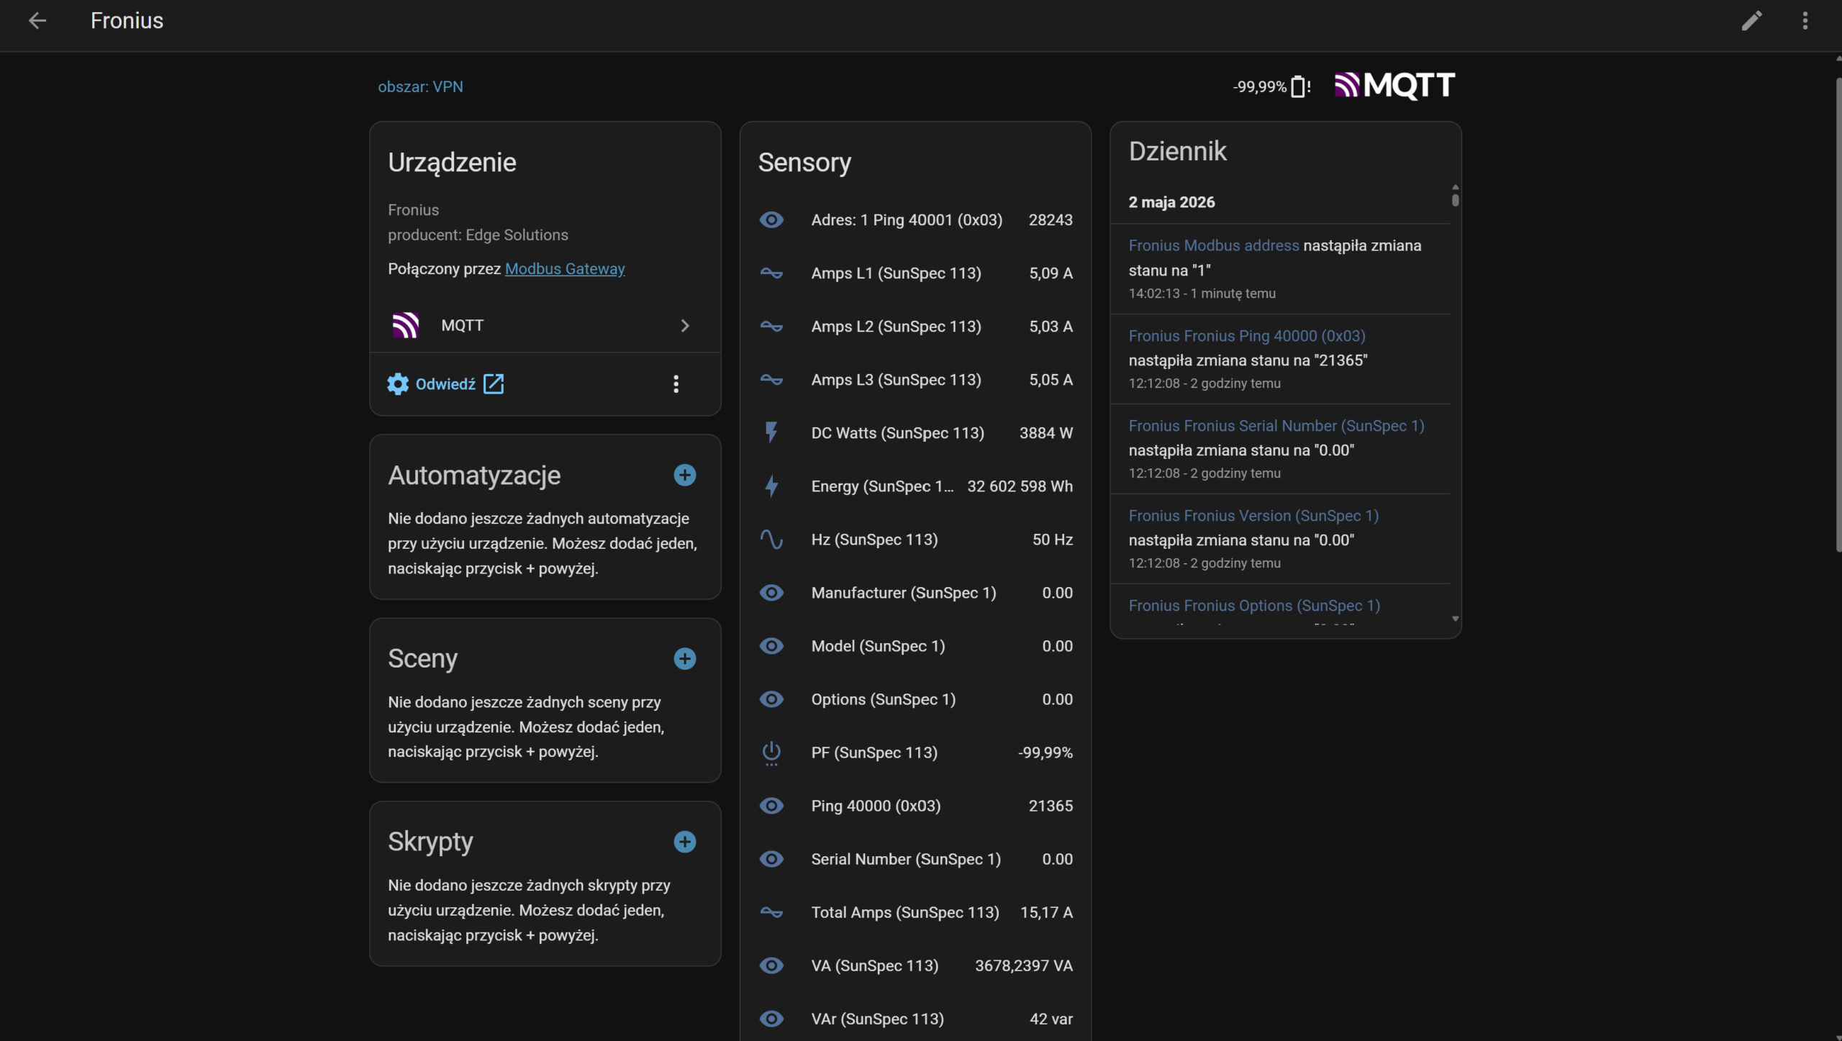This screenshot has width=1842, height=1041.
Task: Click the MQTT logo in header
Action: [x=1394, y=86]
